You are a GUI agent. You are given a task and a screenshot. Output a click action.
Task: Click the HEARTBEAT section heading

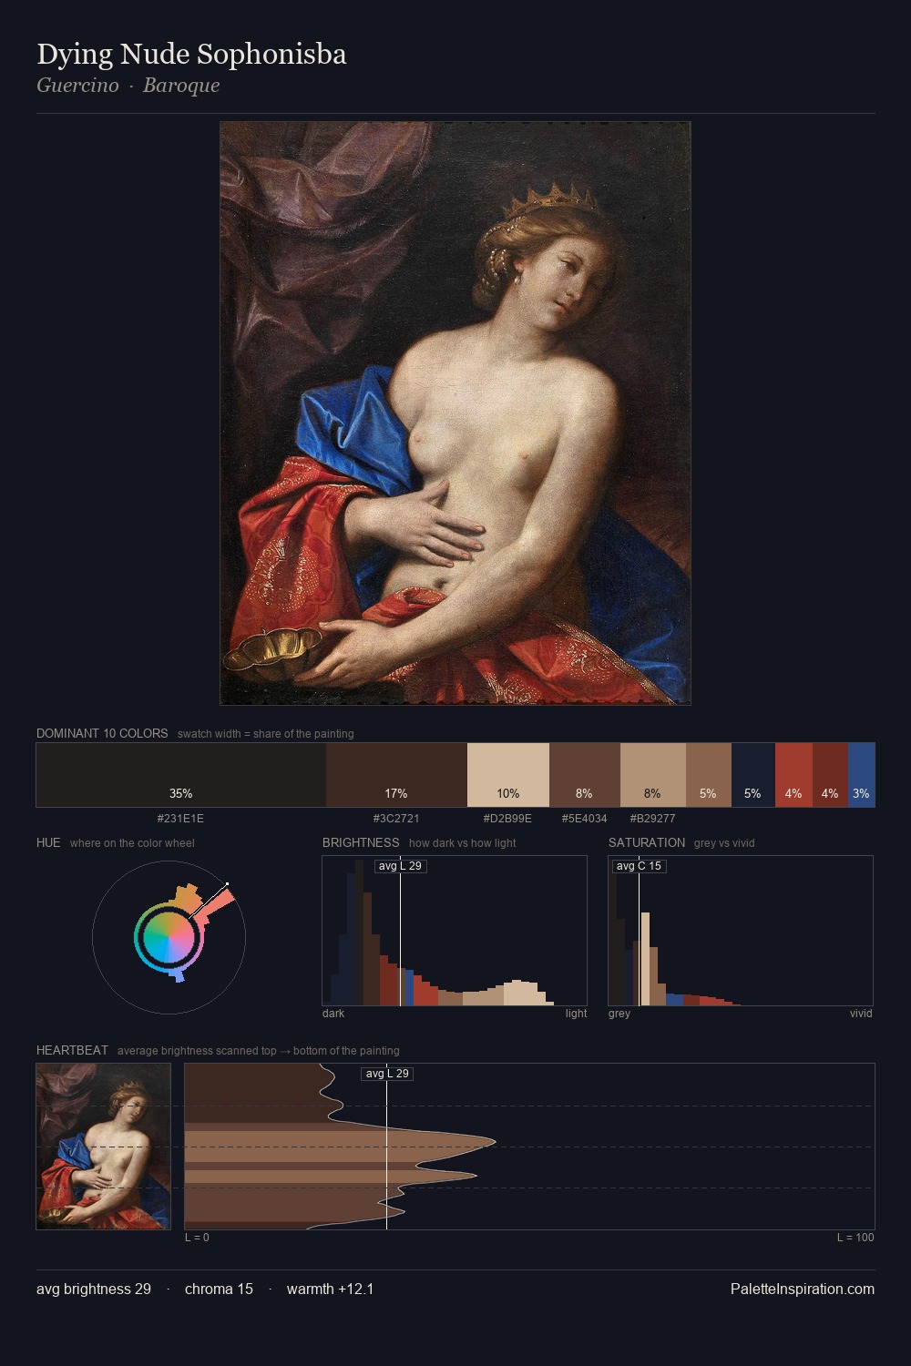[x=72, y=1050]
